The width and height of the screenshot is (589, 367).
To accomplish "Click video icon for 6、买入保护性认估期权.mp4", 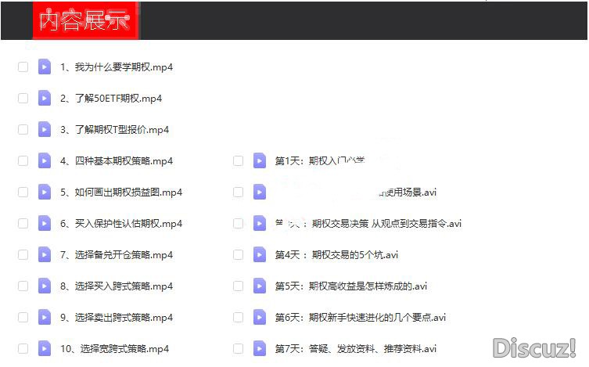I will pos(45,224).
